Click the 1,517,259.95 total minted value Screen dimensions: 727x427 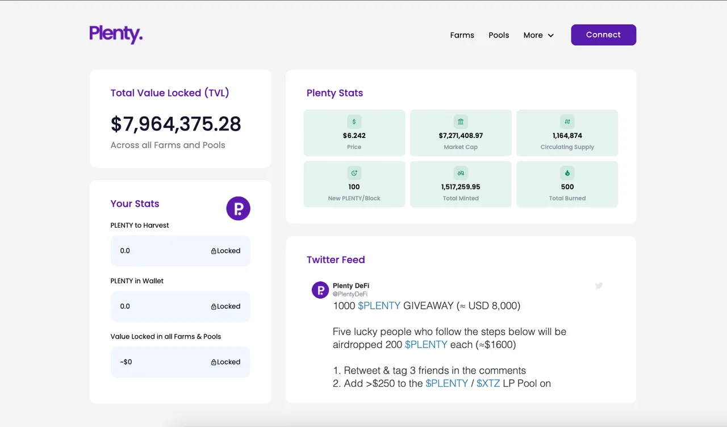click(x=461, y=187)
